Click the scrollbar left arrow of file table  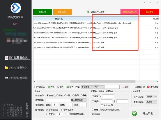tap(35, 82)
